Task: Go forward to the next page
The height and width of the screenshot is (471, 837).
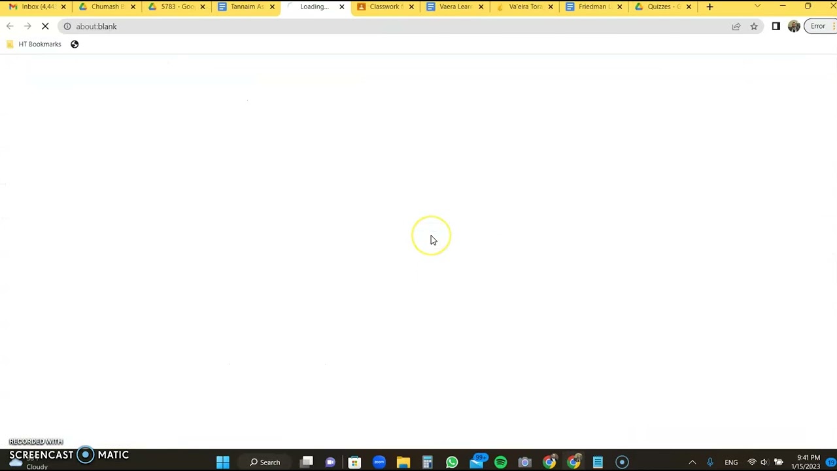Action: click(27, 26)
